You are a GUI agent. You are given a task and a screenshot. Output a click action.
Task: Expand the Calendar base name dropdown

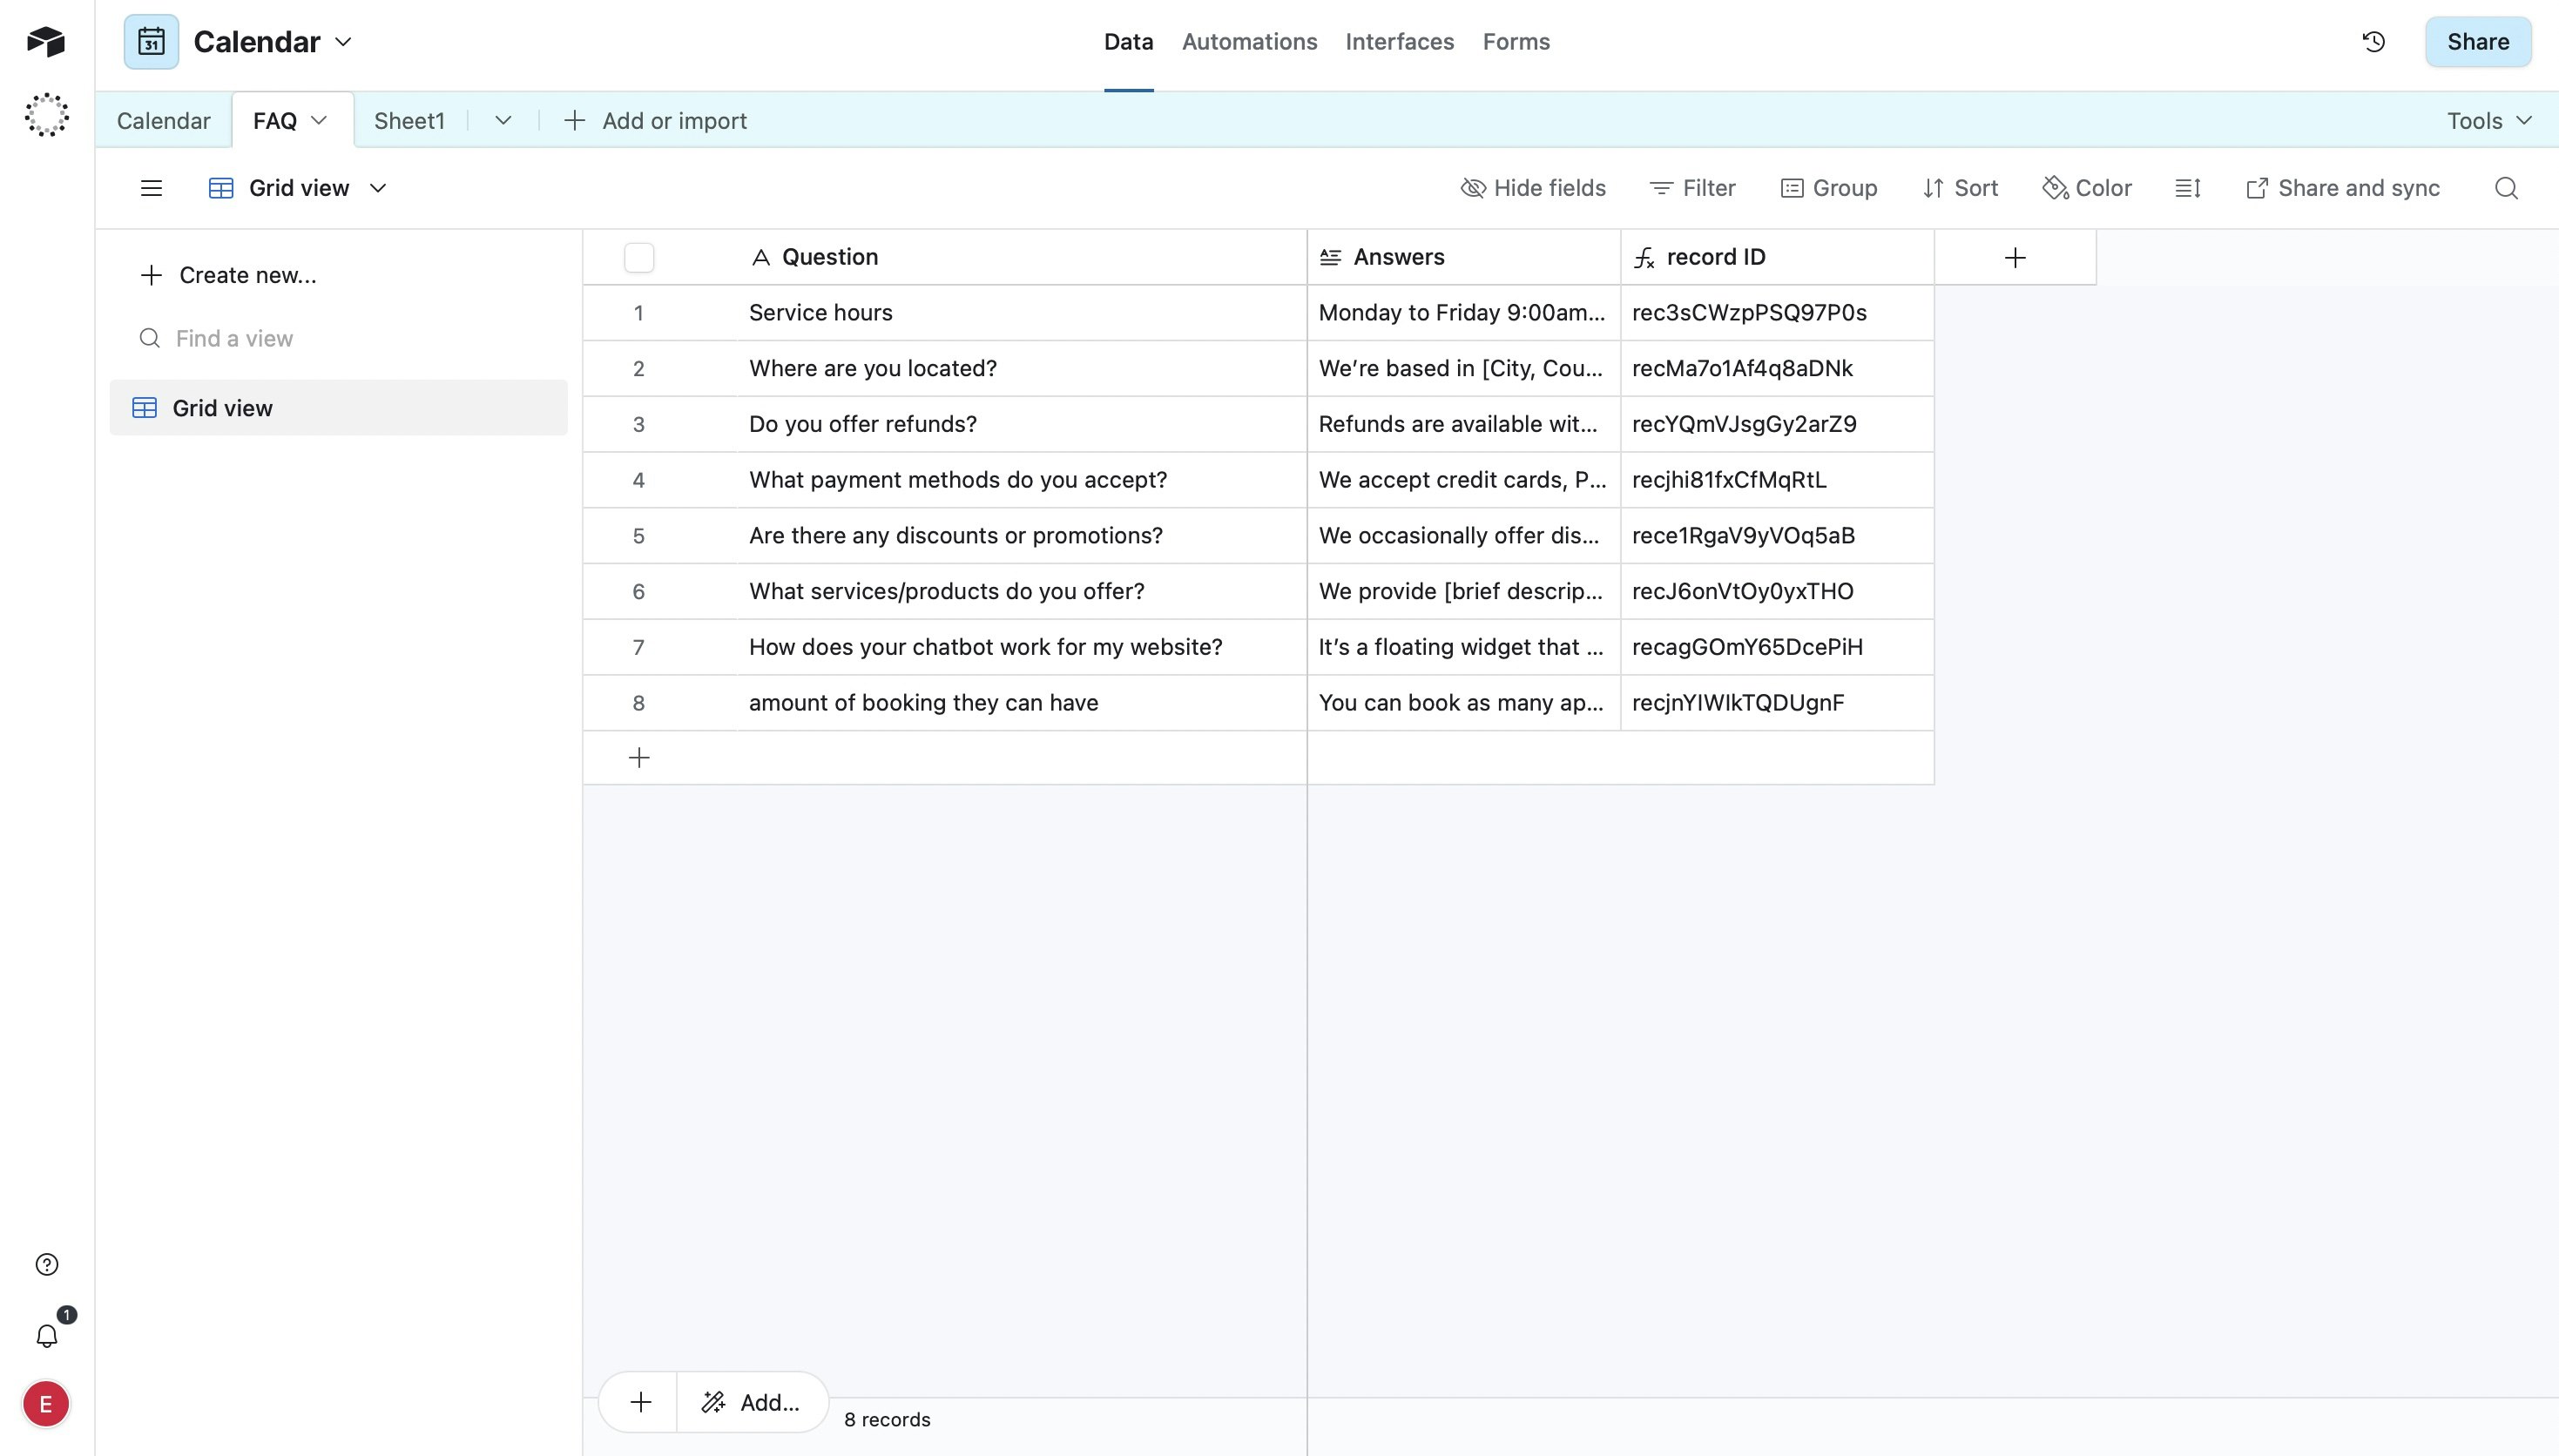point(343,42)
